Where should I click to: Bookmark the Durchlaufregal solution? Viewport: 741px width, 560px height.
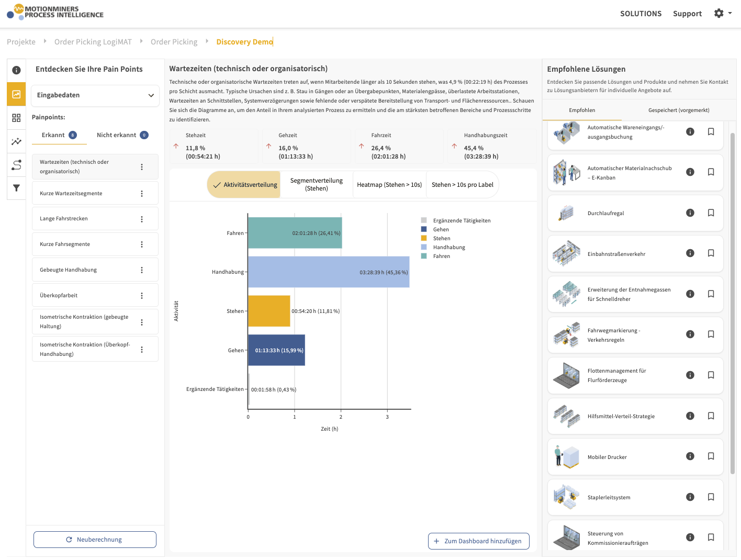click(x=711, y=212)
